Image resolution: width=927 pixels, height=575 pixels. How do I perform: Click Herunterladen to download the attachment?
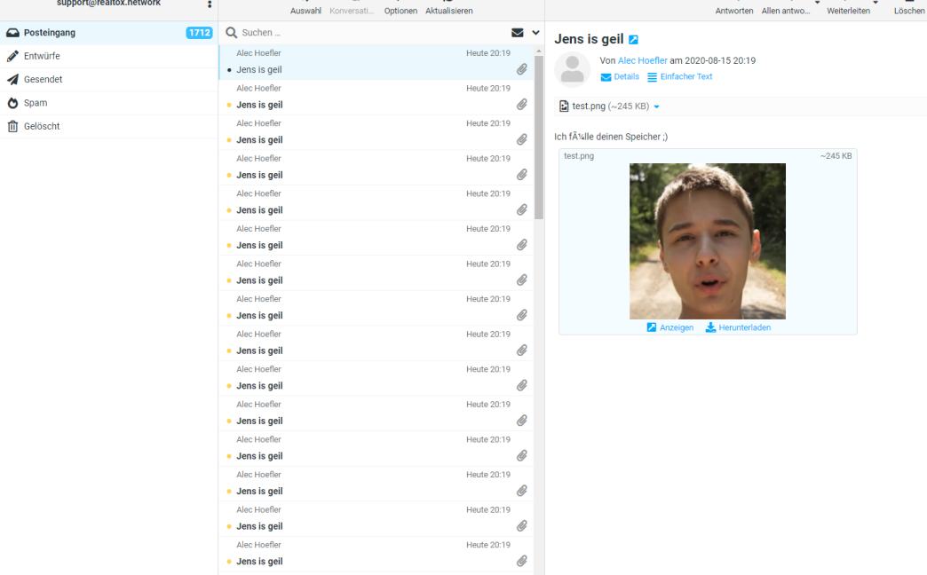[738, 327]
